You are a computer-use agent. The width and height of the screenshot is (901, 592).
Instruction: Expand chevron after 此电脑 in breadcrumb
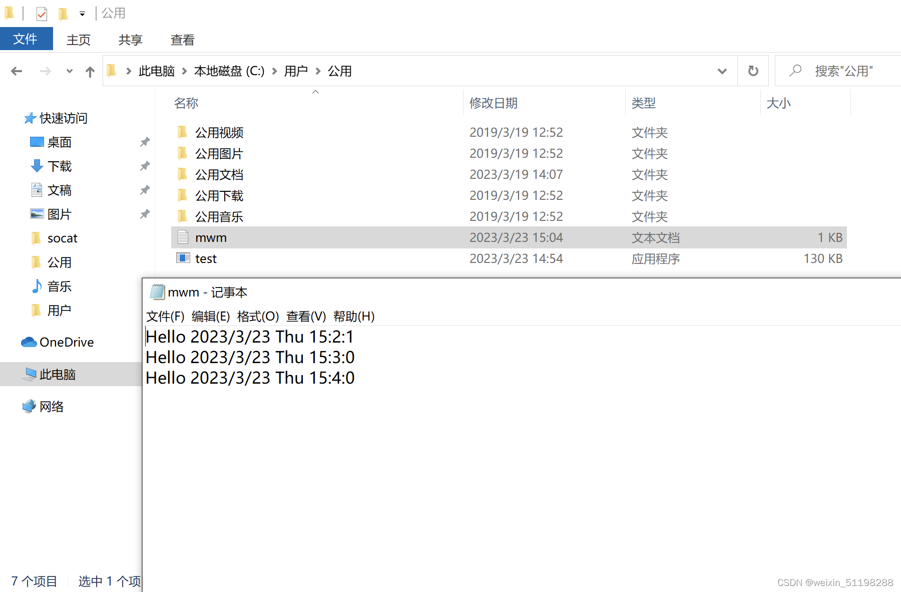[x=184, y=71]
